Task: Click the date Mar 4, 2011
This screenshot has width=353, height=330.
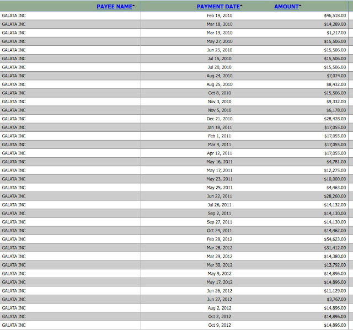Action: pyautogui.click(x=220, y=145)
